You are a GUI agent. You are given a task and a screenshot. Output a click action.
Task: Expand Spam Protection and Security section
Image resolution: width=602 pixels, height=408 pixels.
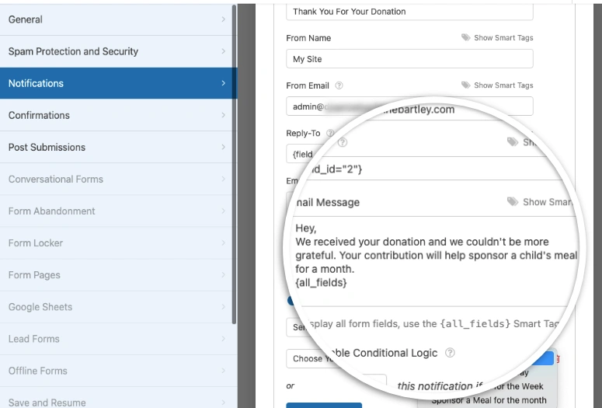[117, 51]
